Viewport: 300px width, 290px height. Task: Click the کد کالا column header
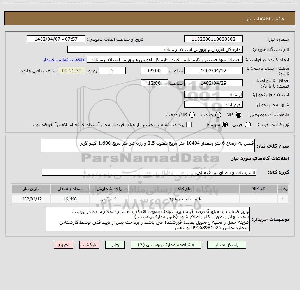point(258,189)
